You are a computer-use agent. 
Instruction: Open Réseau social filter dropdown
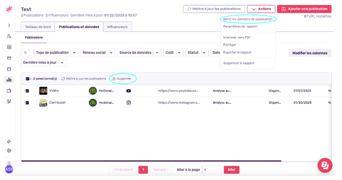[x=97, y=53]
